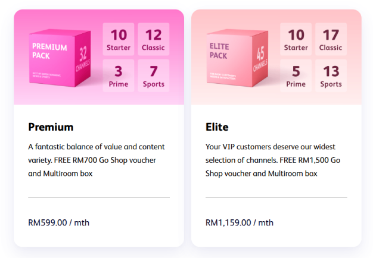Select the 5 Prime tile in Elite
This screenshot has width=373, height=258.
coord(296,75)
